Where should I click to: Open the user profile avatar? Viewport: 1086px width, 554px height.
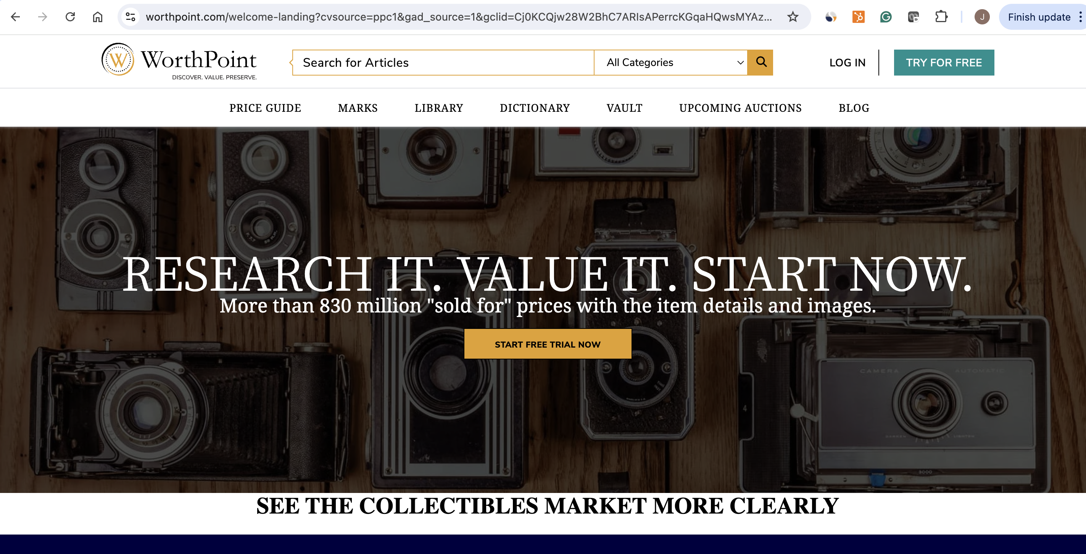click(x=982, y=17)
